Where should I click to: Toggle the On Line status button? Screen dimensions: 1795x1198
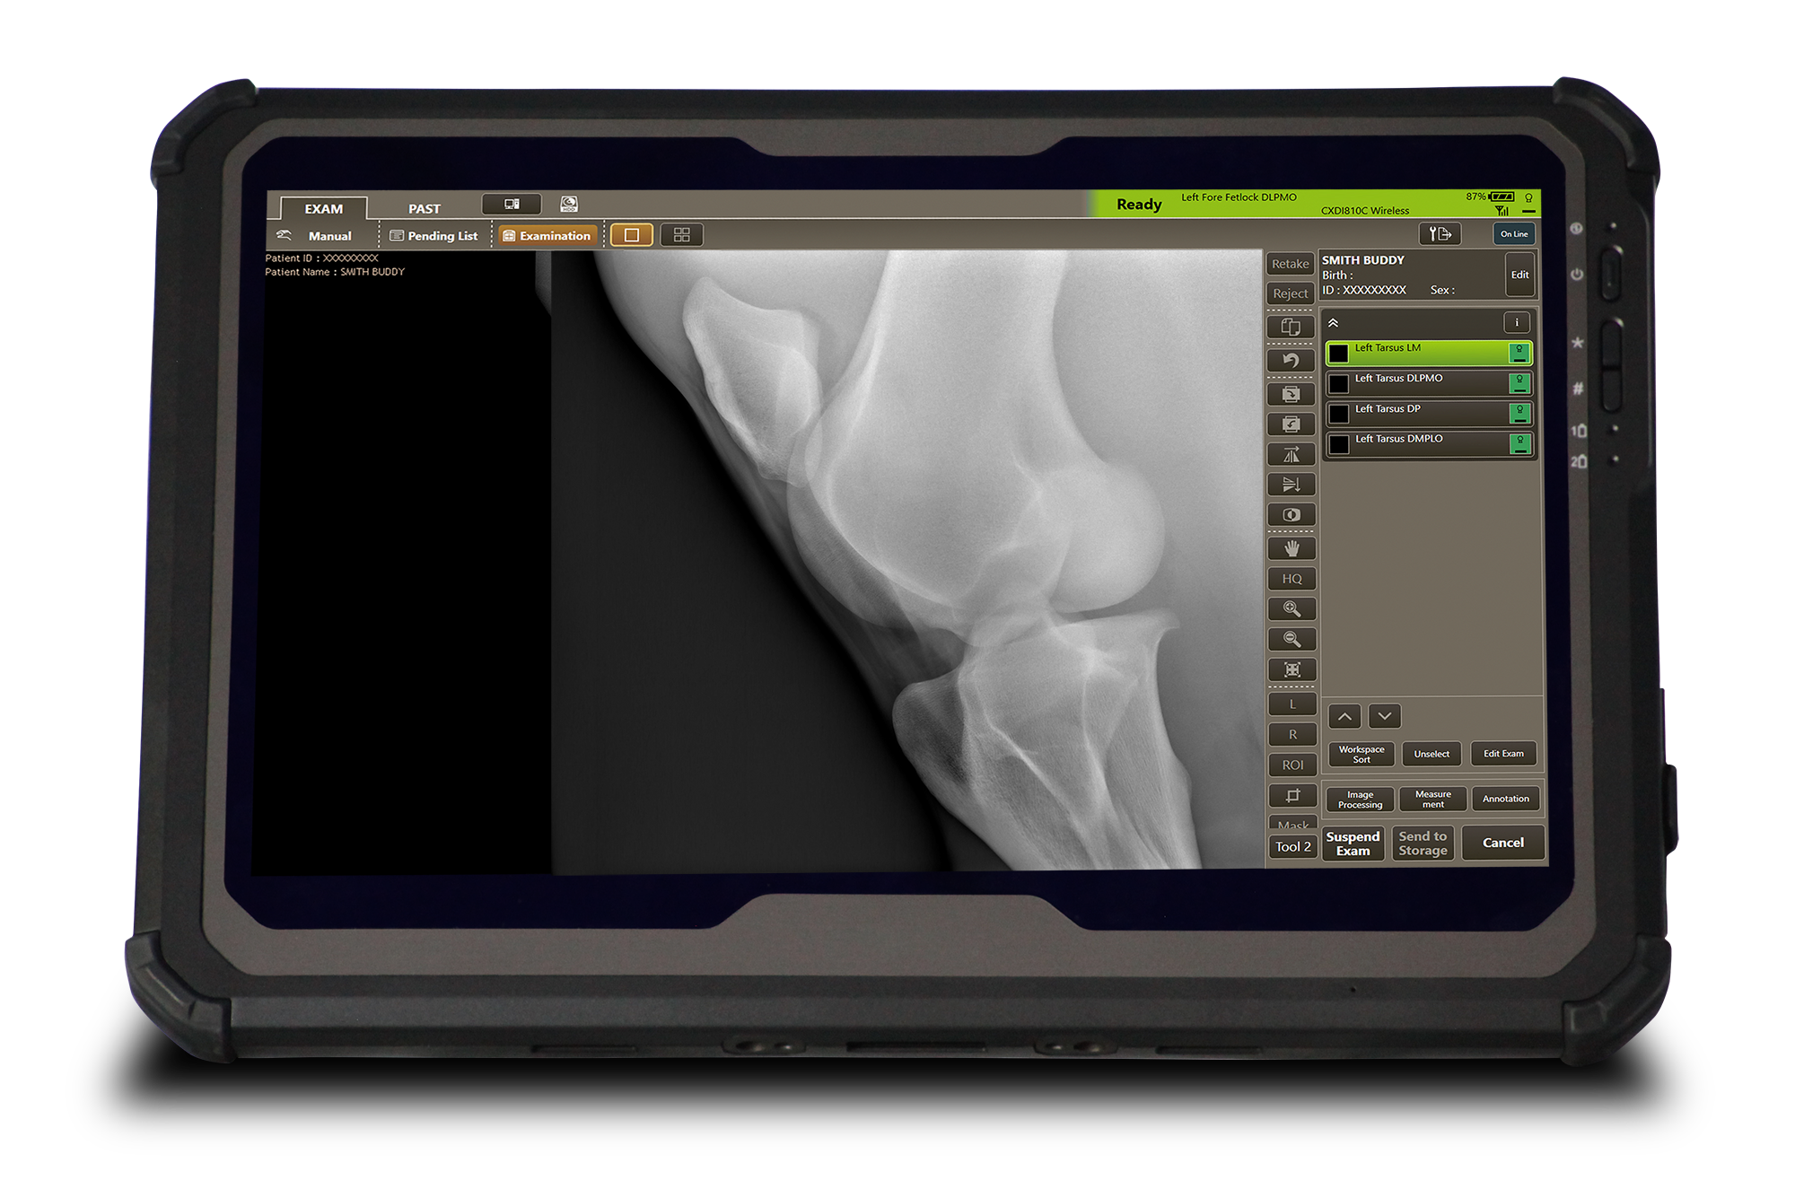click(1514, 234)
